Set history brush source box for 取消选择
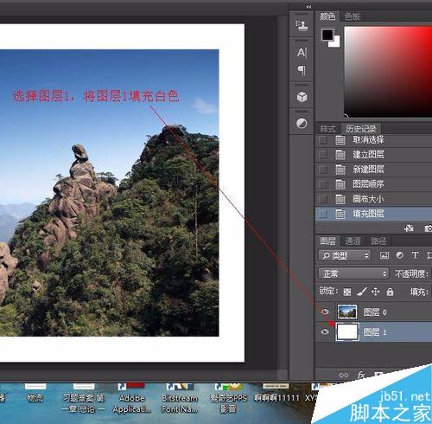The image size is (432, 424). (x=322, y=140)
